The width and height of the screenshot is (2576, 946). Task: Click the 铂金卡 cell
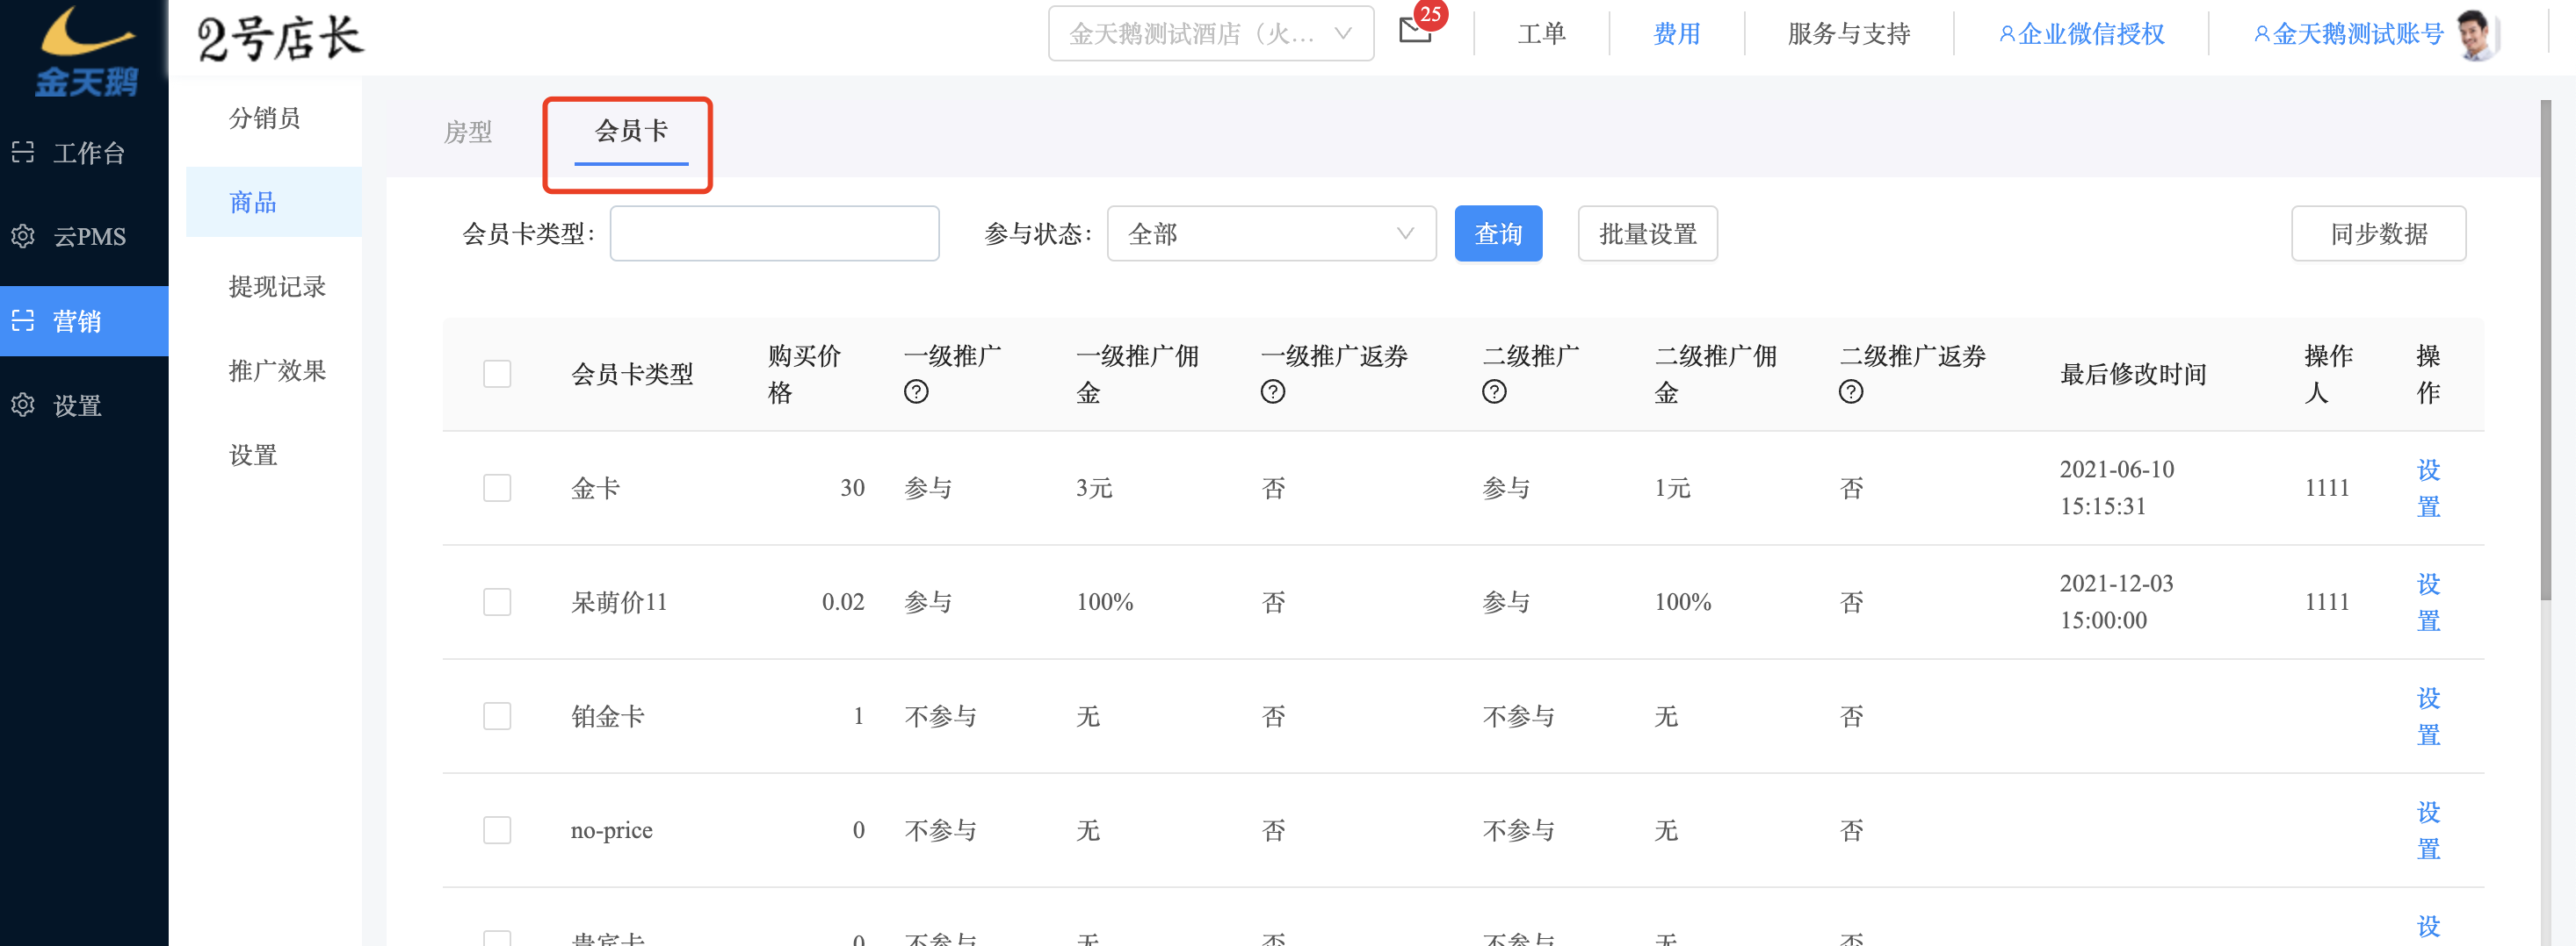(x=607, y=716)
